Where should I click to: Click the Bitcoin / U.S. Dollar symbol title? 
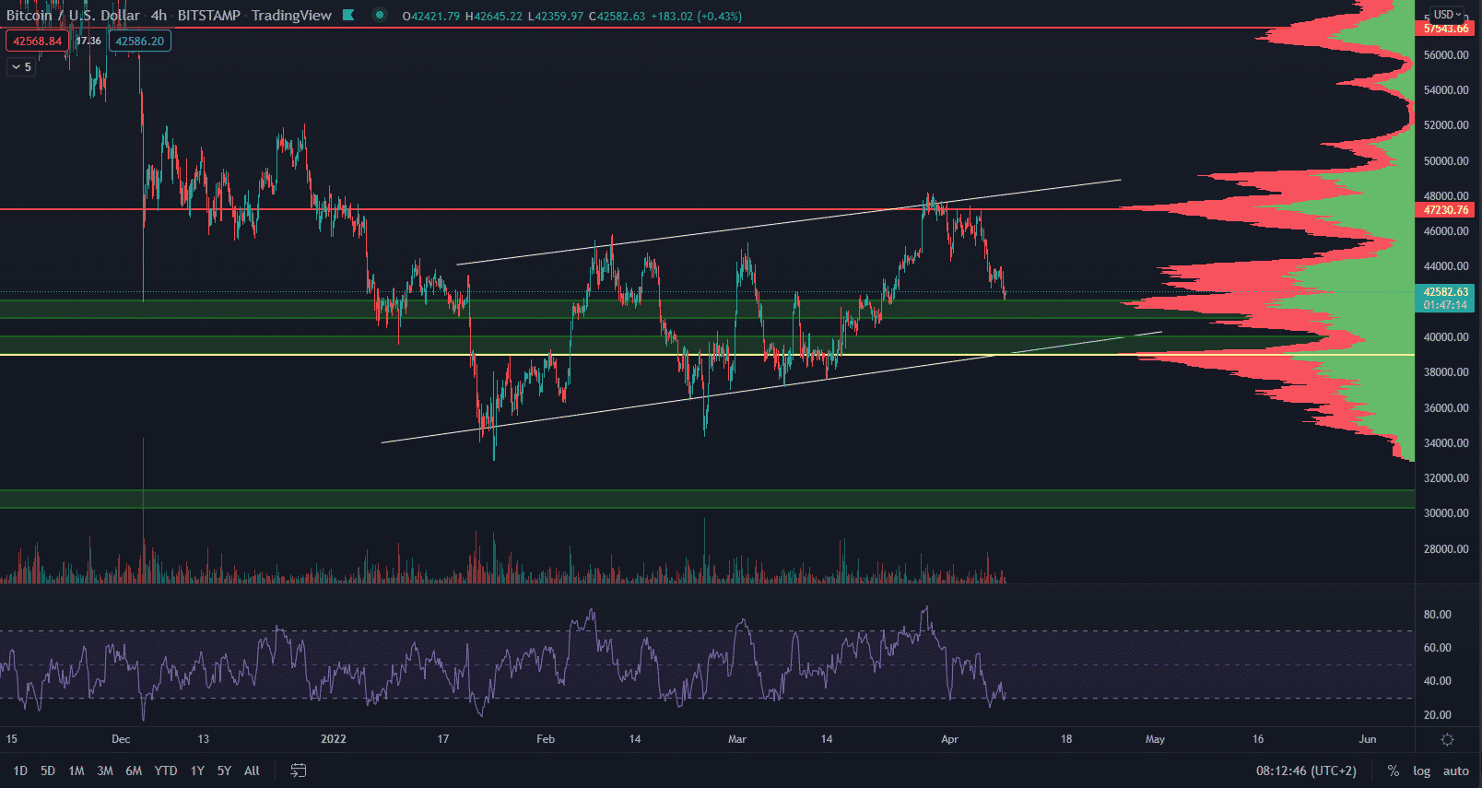(x=74, y=15)
